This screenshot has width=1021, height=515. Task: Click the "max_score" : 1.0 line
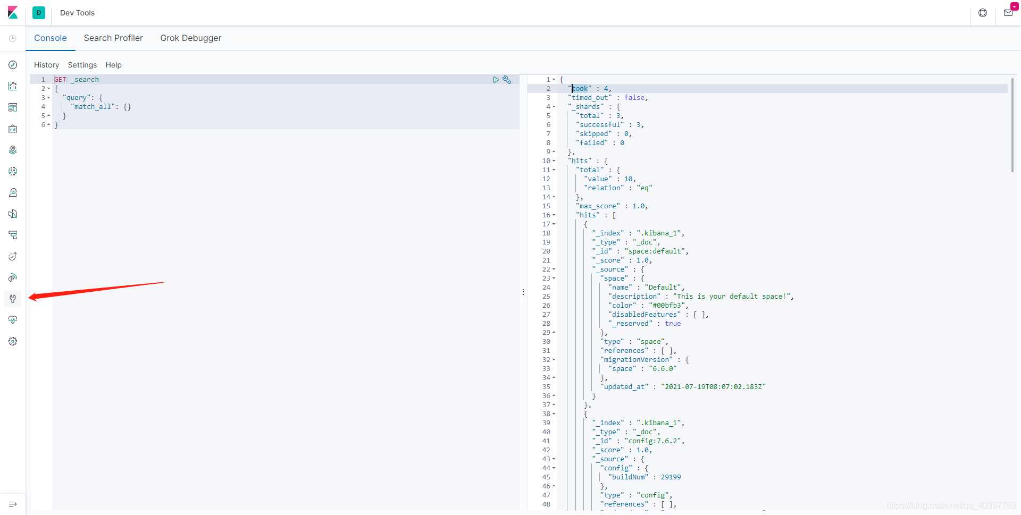[x=612, y=206]
